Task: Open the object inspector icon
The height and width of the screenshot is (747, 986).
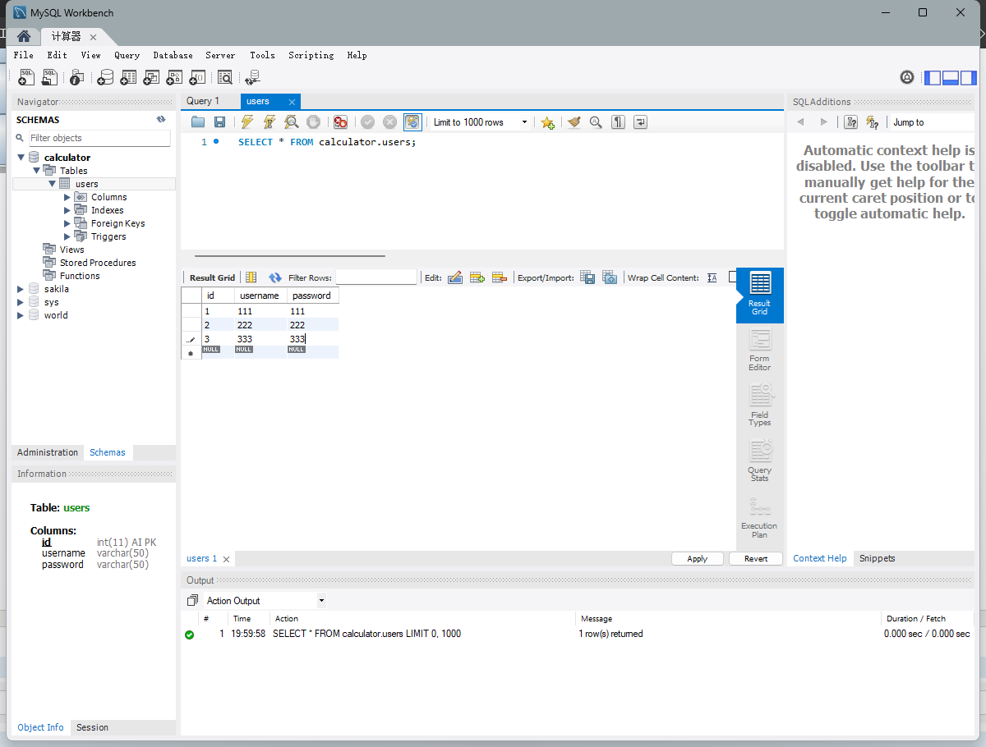Action: (x=76, y=77)
